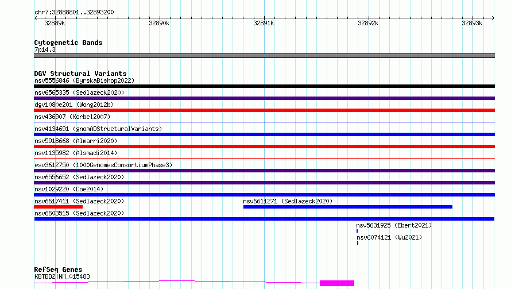Select nsv5918668 (Almarri2020) label
511x289 pixels.
coord(76,141)
